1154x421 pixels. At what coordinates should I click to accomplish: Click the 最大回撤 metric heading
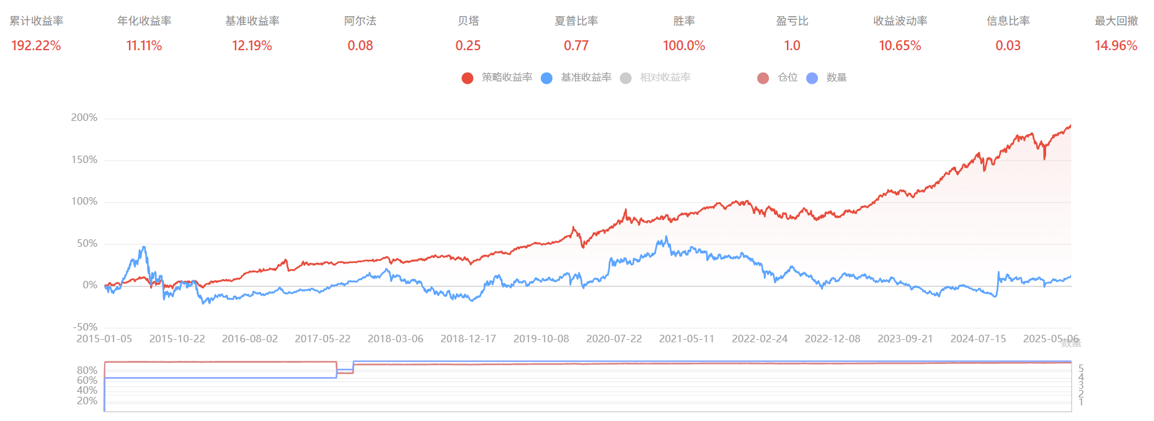[1116, 21]
